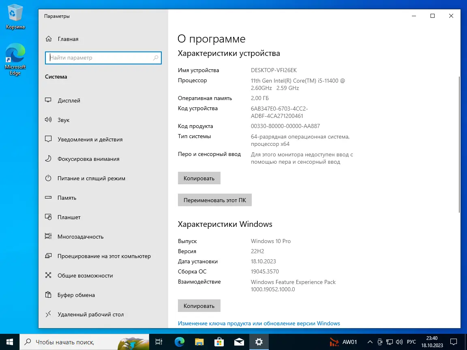The height and width of the screenshot is (350, 467).
Task: Click the Settings gear in the taskbar
Action: click(259, 342)
